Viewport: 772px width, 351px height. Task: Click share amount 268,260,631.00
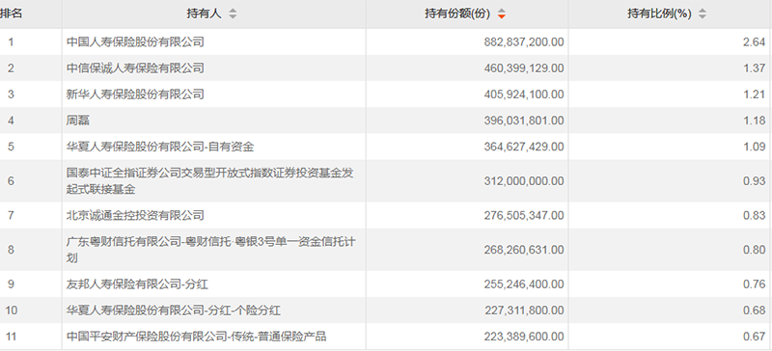(524, 250)
